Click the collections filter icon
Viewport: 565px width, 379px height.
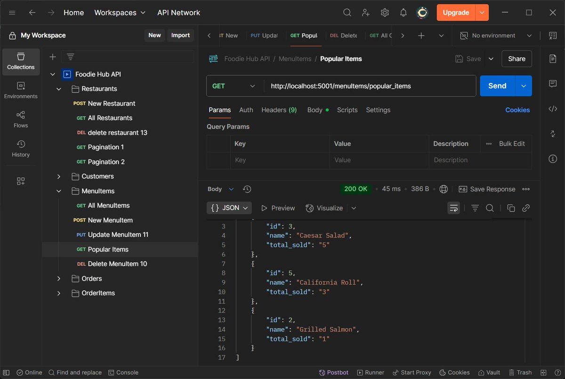point(71,57)
